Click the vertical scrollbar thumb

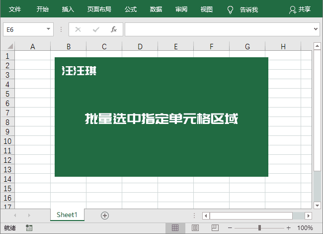click(317, 111)
